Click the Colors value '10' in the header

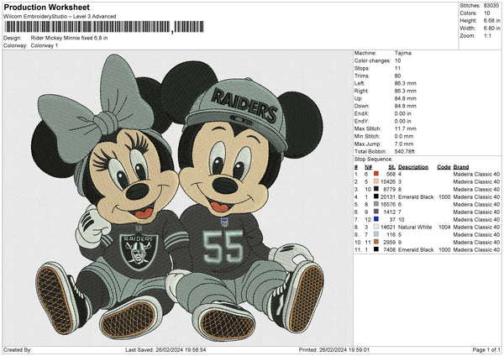click(x=487, y=13)
